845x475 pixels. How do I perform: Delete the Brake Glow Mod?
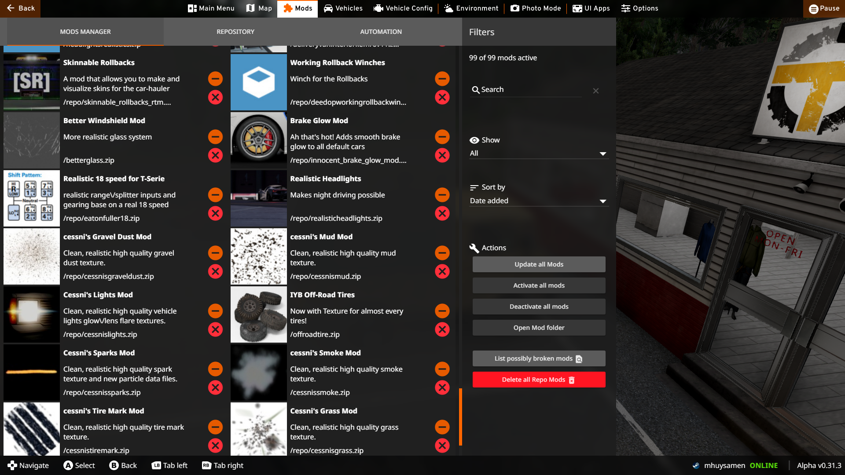tap(442, 155)
